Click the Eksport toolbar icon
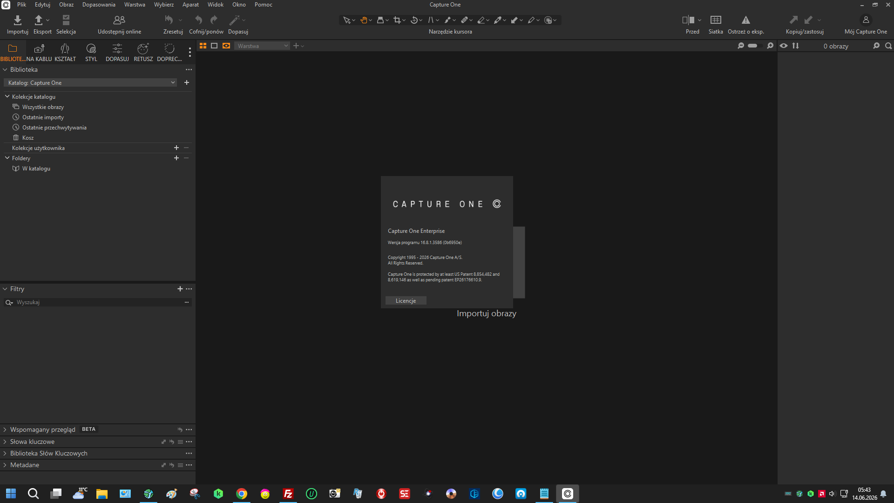The height and width of the screenshot is (503, 894). tap(39, 20)
